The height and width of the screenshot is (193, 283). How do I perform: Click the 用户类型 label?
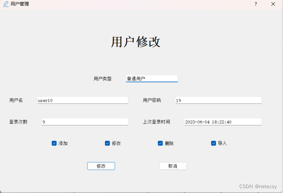103,79
